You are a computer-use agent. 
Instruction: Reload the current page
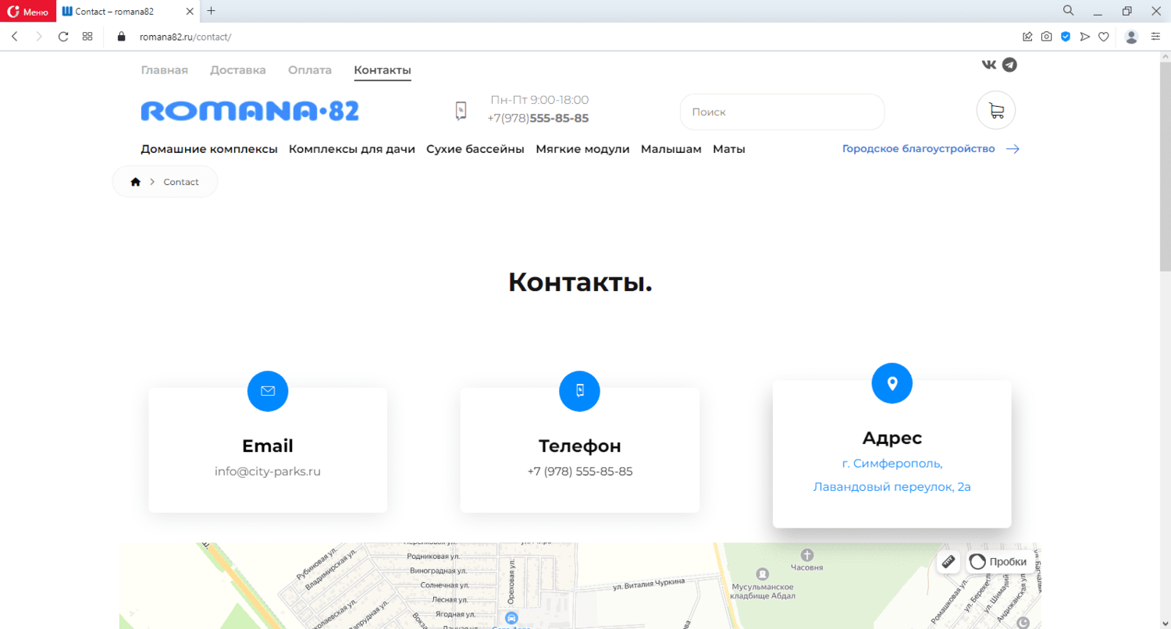point(63,37)
